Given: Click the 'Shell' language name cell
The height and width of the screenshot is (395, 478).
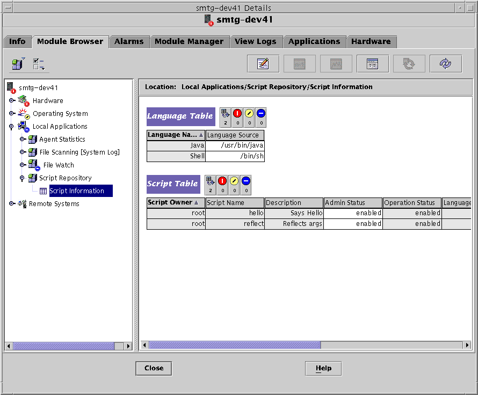Looking at the screenshot, I should click(176, 156).
